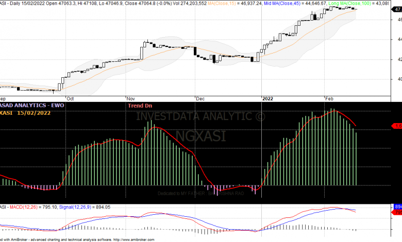402x242 pixels.
Task: Click the Oct label on the date axis
Action: pos(70,99)
